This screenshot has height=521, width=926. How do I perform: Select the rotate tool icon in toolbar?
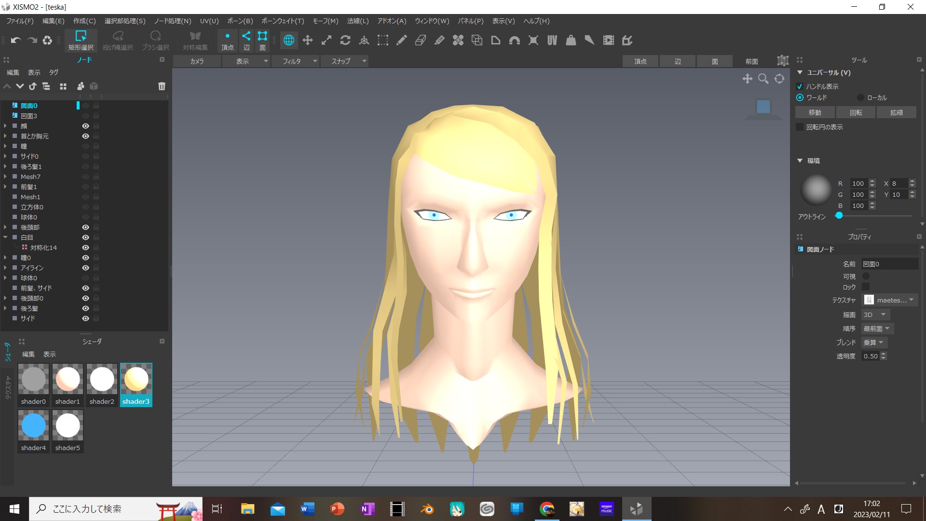tap(345, 41)
